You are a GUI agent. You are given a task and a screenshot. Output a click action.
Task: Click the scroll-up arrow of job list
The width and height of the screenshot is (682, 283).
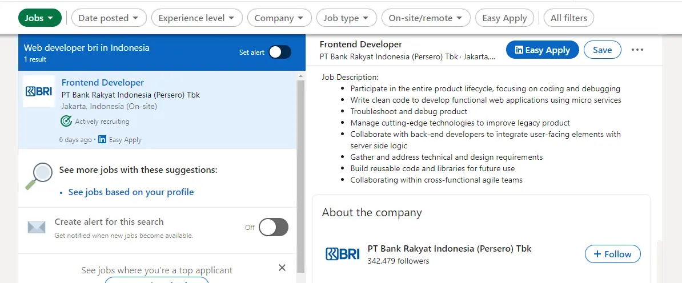tap(300, 76)
